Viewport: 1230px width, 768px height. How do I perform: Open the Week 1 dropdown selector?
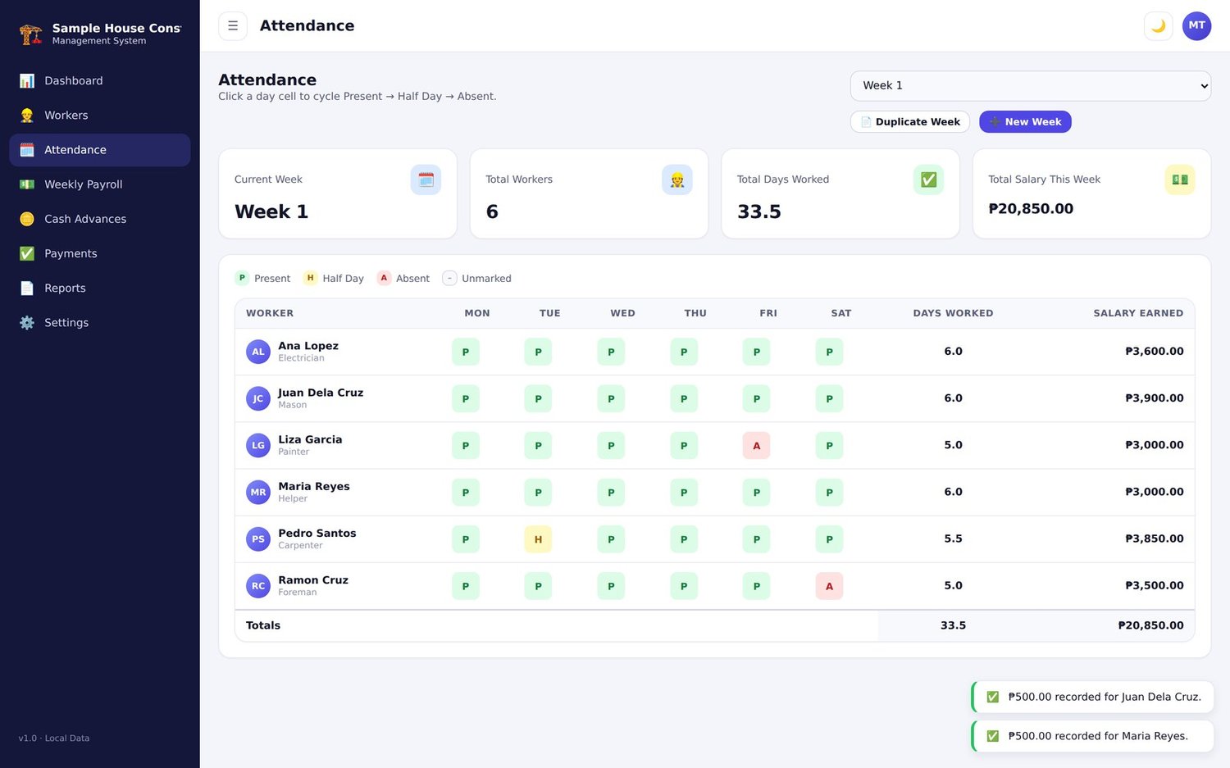pos(1031,85)
